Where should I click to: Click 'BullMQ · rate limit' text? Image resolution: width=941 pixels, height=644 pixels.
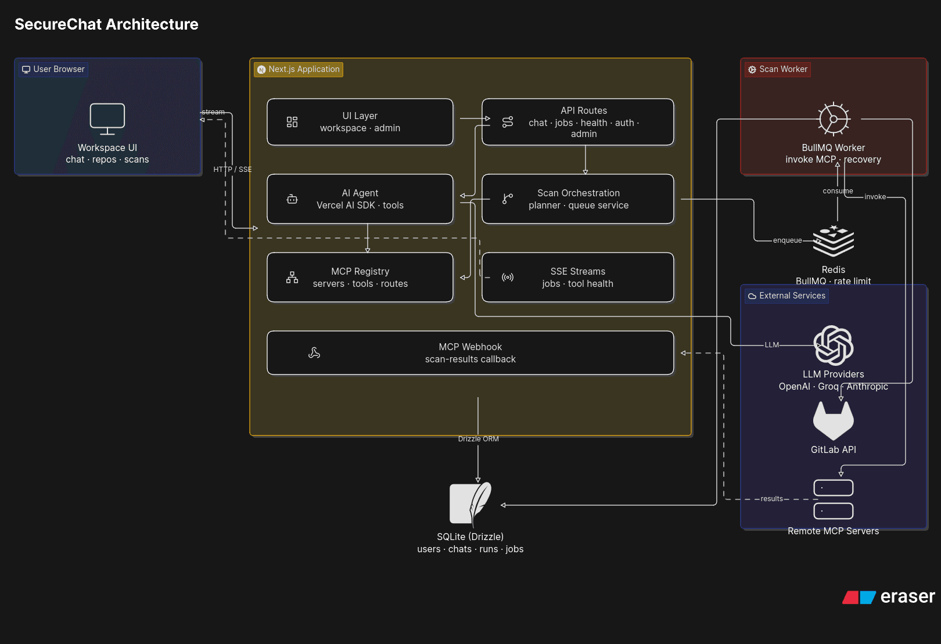(834, 282)
